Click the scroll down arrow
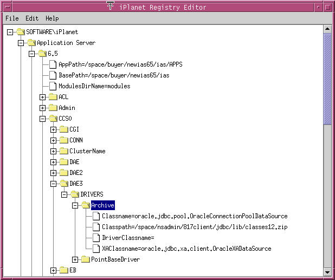 327,272
